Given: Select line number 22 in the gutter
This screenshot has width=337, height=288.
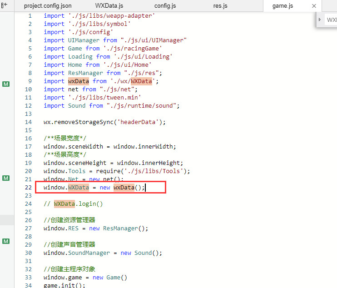Looking at the screenshot, I should click(x=28, y=188).
